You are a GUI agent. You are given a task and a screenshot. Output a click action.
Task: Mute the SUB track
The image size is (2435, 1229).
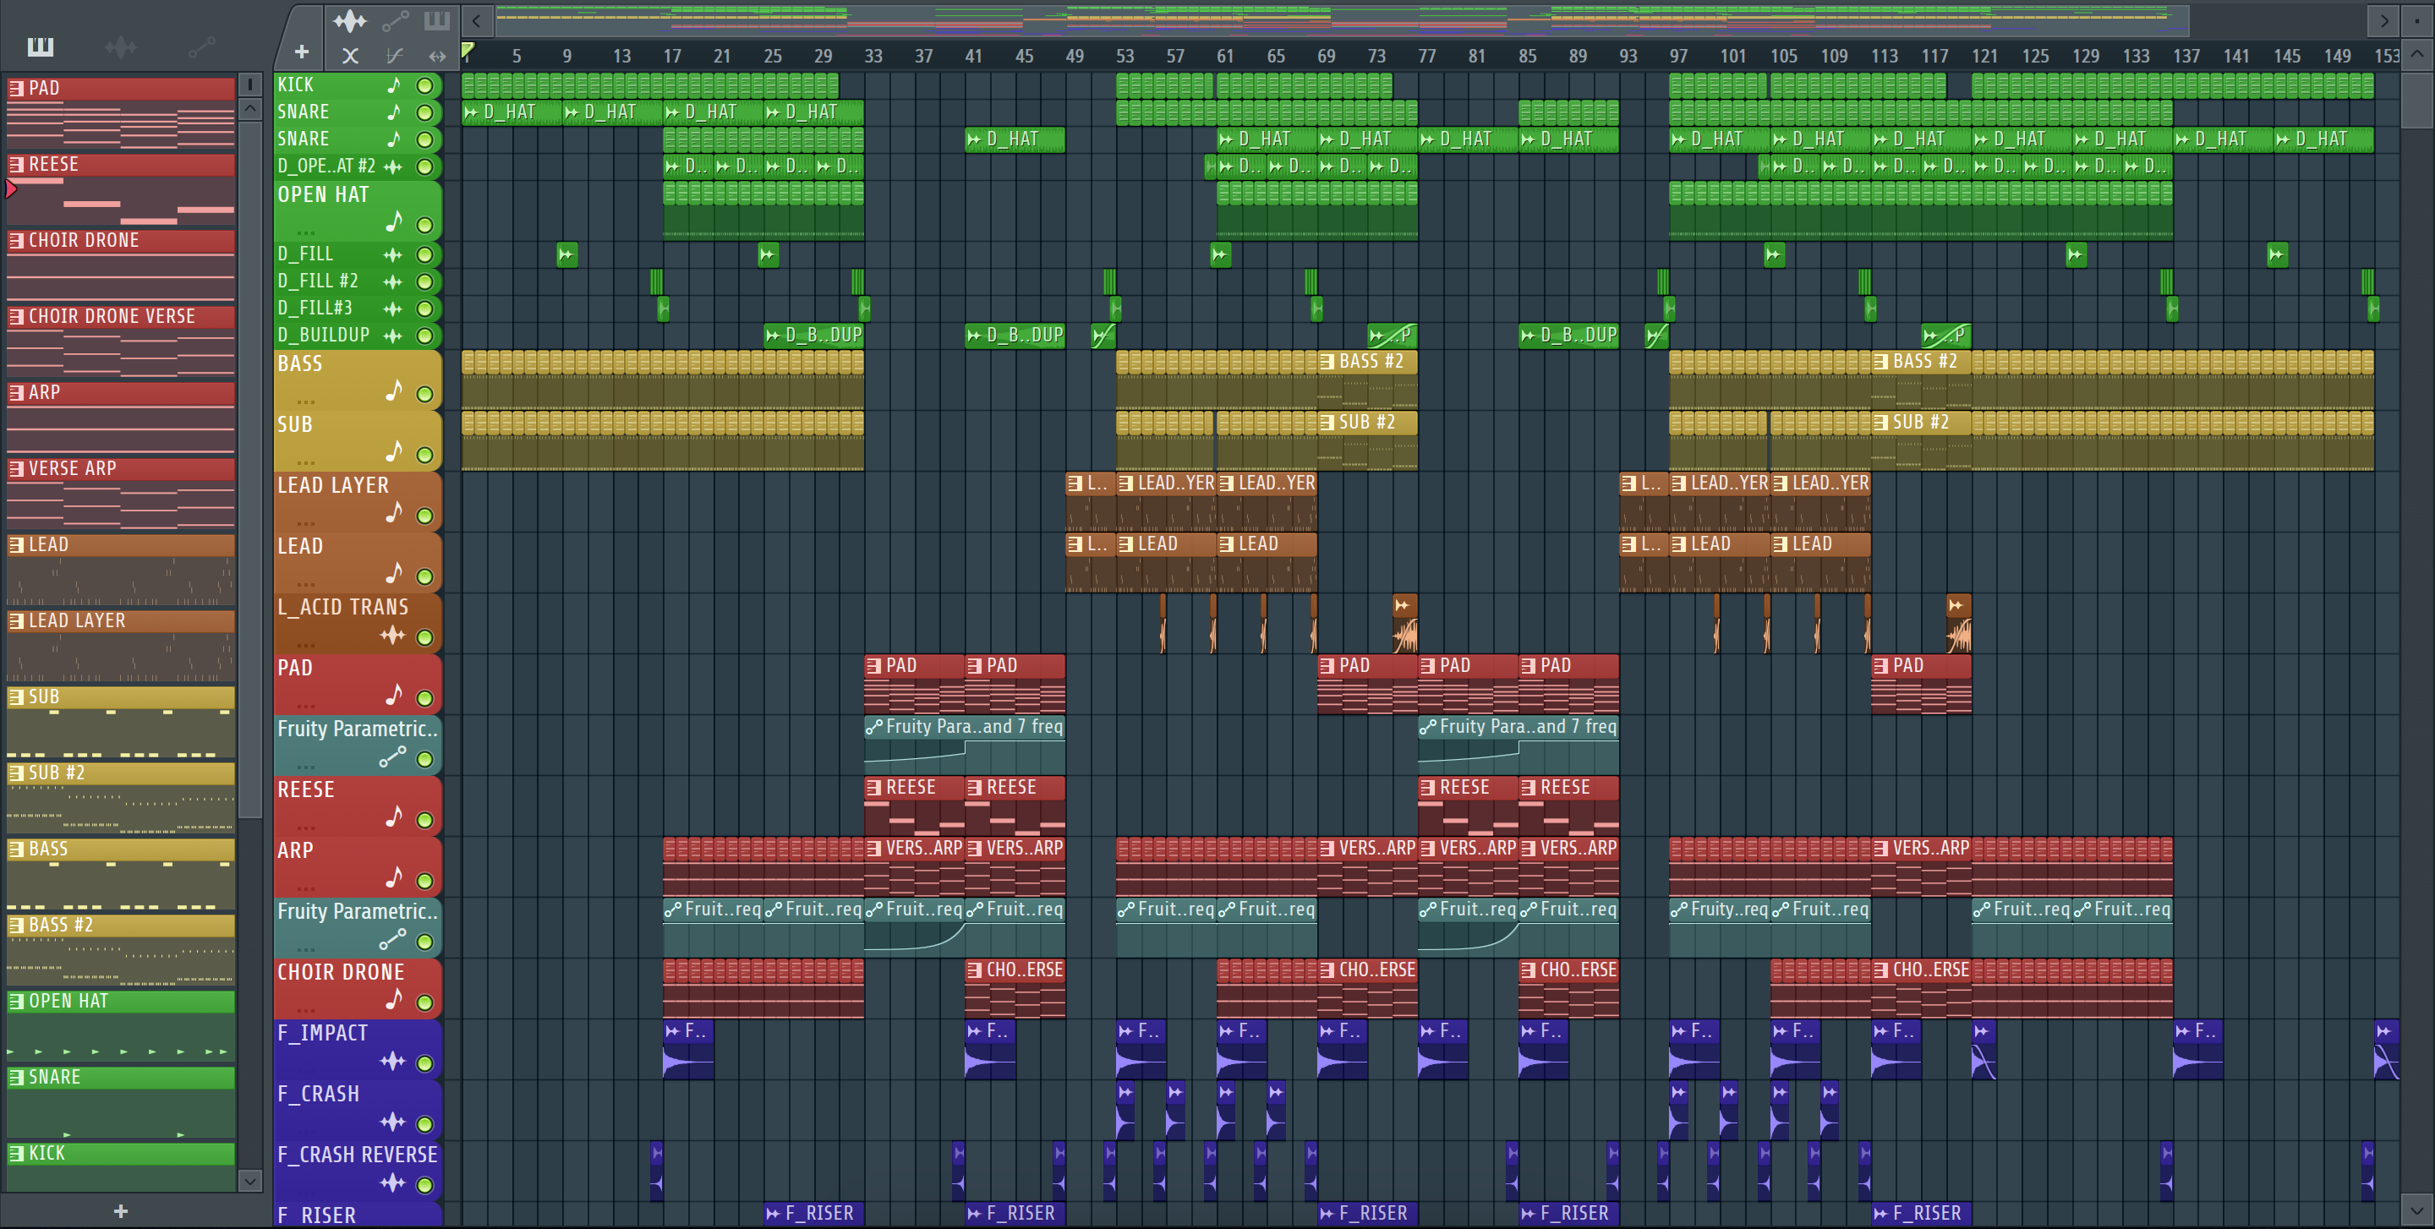[425, 456]
